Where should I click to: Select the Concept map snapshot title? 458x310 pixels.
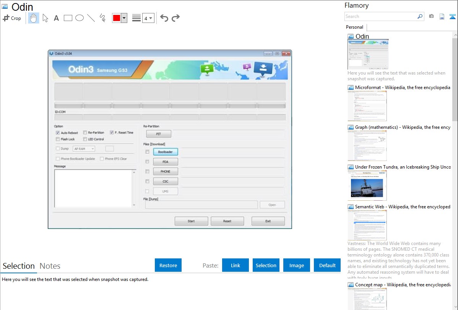(x=403, y=284)
